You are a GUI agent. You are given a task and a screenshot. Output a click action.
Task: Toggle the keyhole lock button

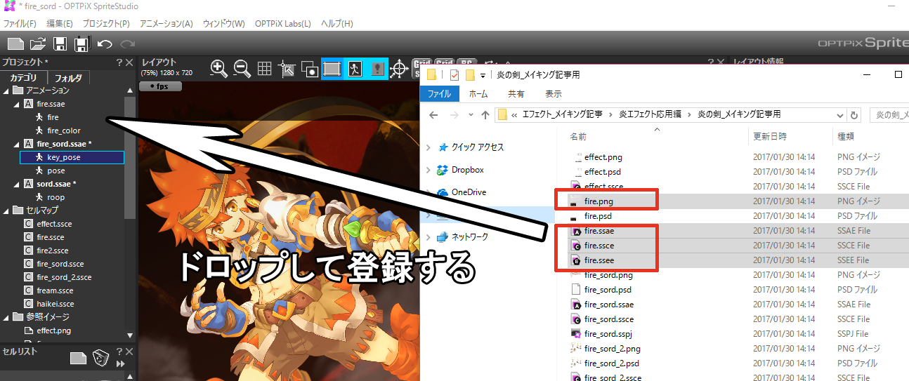coord(378,69)
